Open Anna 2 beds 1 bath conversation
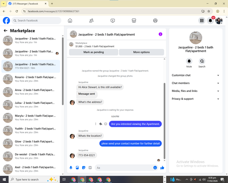Image resolution: width=228 pixels, height=183 pixels. 31,92
